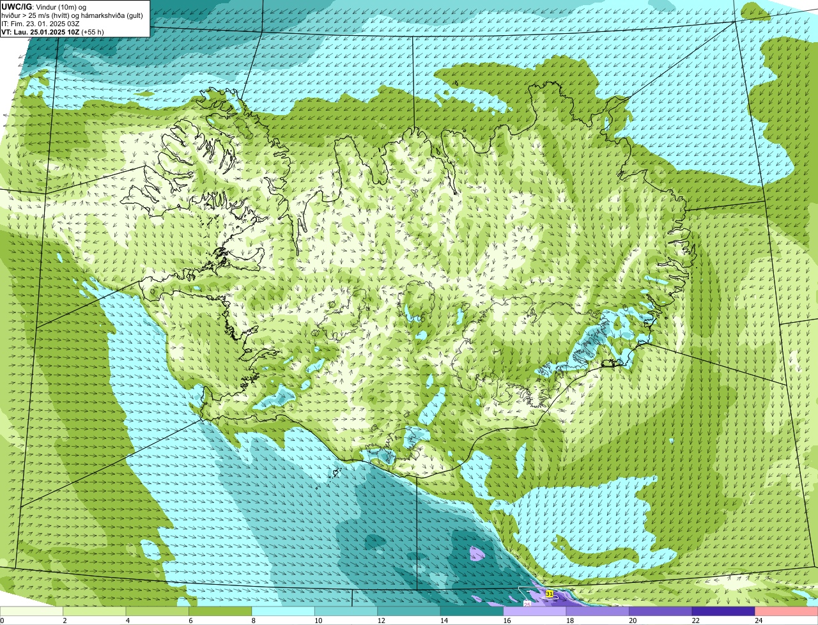Click the scale label 8
Viewport: 818px width, 625px height.
(x=253, y=620)
